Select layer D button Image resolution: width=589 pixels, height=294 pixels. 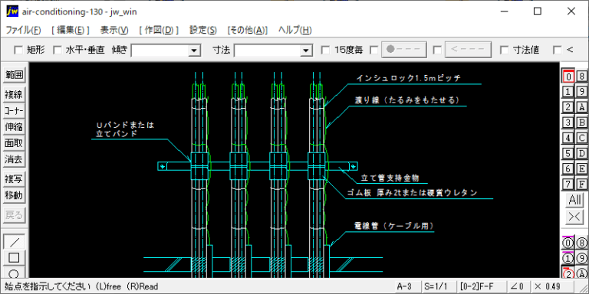pyautogui.click(x=581, y=153)
